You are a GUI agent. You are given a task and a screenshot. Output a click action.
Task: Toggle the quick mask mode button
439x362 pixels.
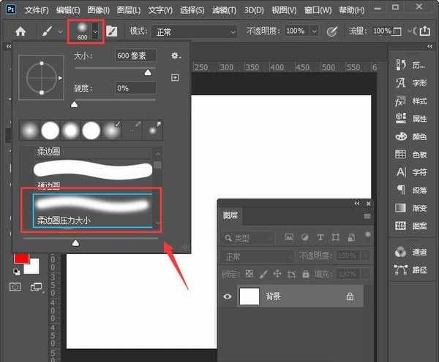coord(15,287)
